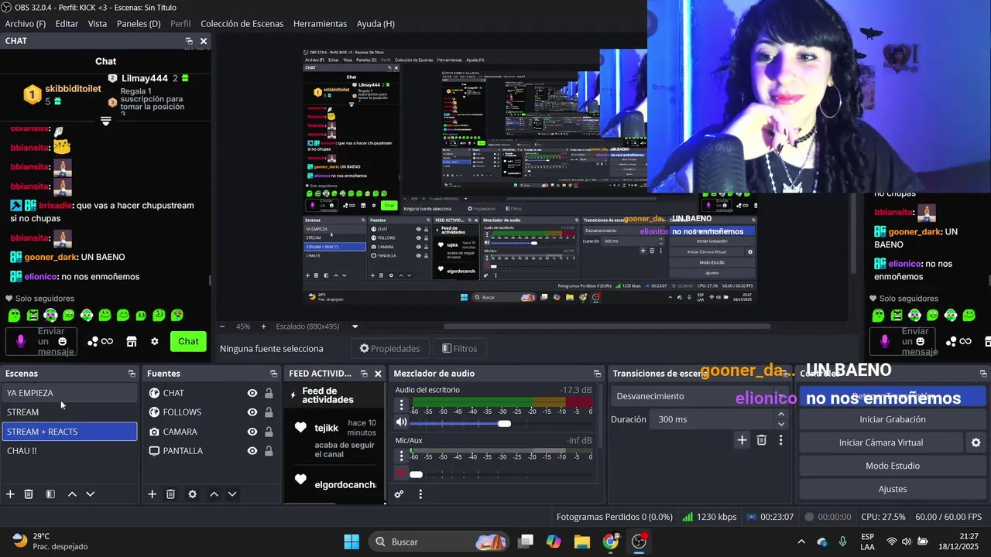This screenshot has width=991, height=557.
Task: Open virtual camera settings gear
Action: click(976, 443)
